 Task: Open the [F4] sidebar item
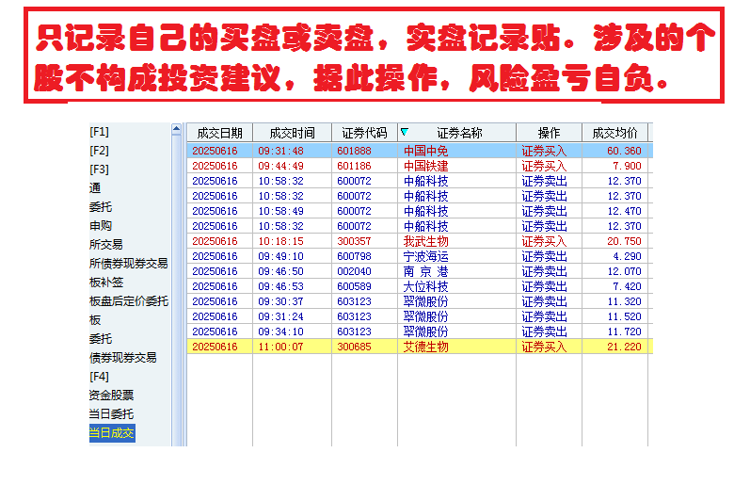(x=99, y=377)
